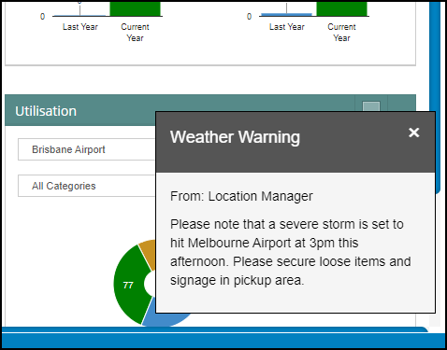Screen dimensions: 447x350
Task: Click the right chart's Current Year label
Action: coord(341,33)
